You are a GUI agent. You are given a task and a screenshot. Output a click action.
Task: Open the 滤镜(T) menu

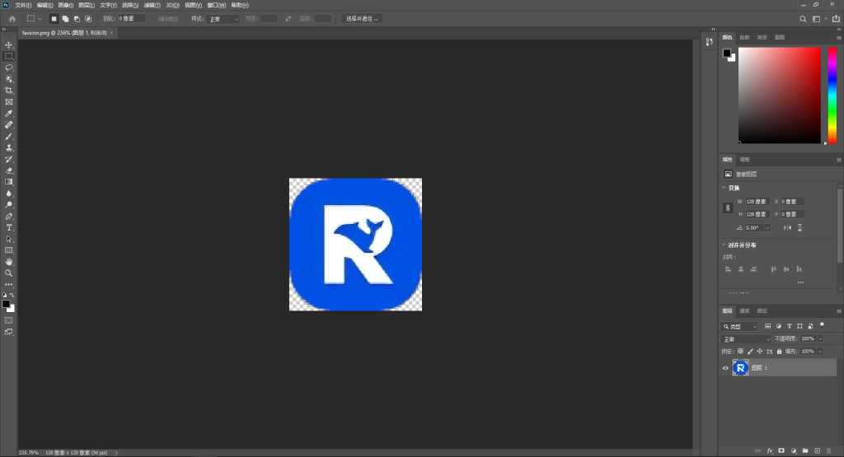point(152,5)
